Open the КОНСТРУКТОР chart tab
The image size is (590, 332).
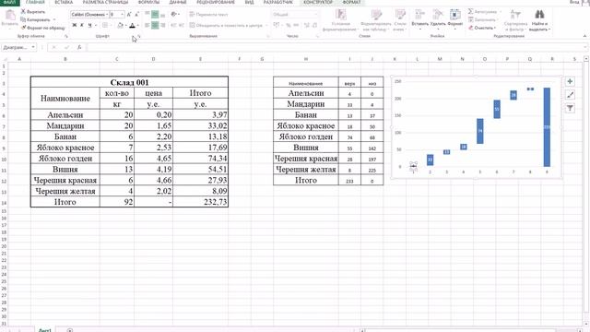pyautogui.click(x=317, y=2)
